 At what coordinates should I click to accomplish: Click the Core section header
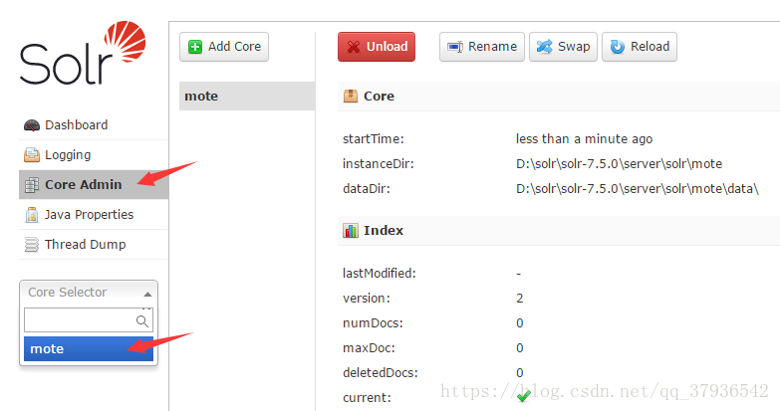point(379,97)
